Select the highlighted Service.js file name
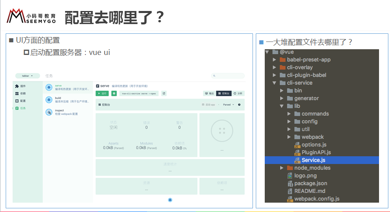The width and height of the screenshot is (390, 212). [x=314, y=160]
